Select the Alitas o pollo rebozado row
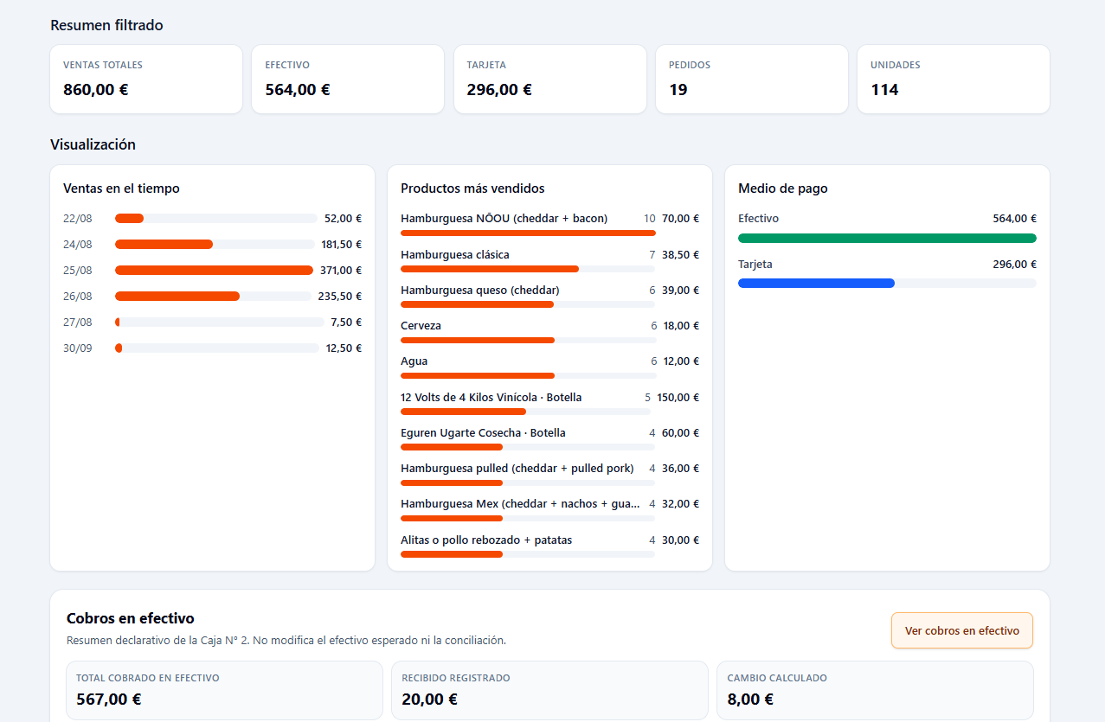Image resolution: width=1105 pixels, height=722 pixels. click(x=549, y=546)
